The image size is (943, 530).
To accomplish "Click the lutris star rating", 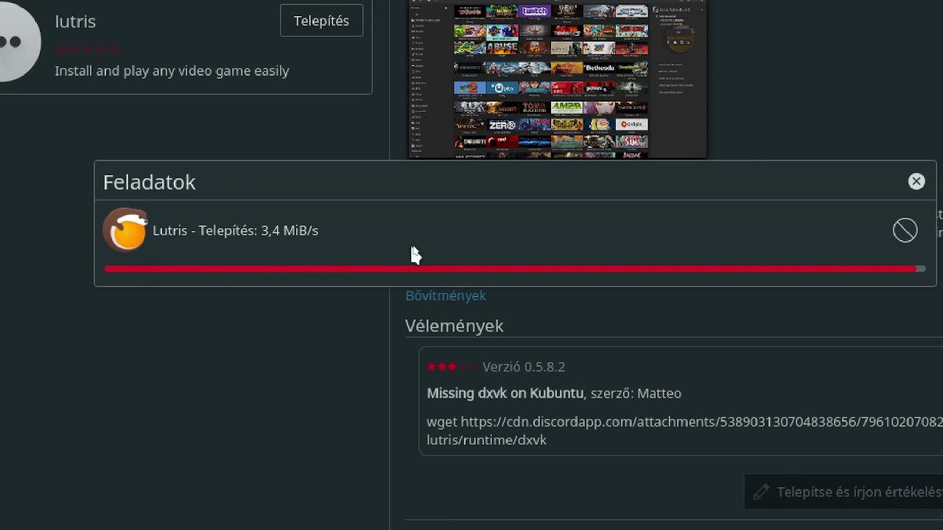I will tap(88, 49).
